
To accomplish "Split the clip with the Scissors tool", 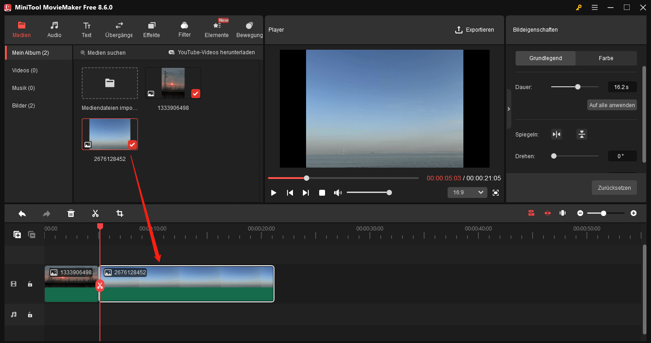I will click(x=95, y=213).
